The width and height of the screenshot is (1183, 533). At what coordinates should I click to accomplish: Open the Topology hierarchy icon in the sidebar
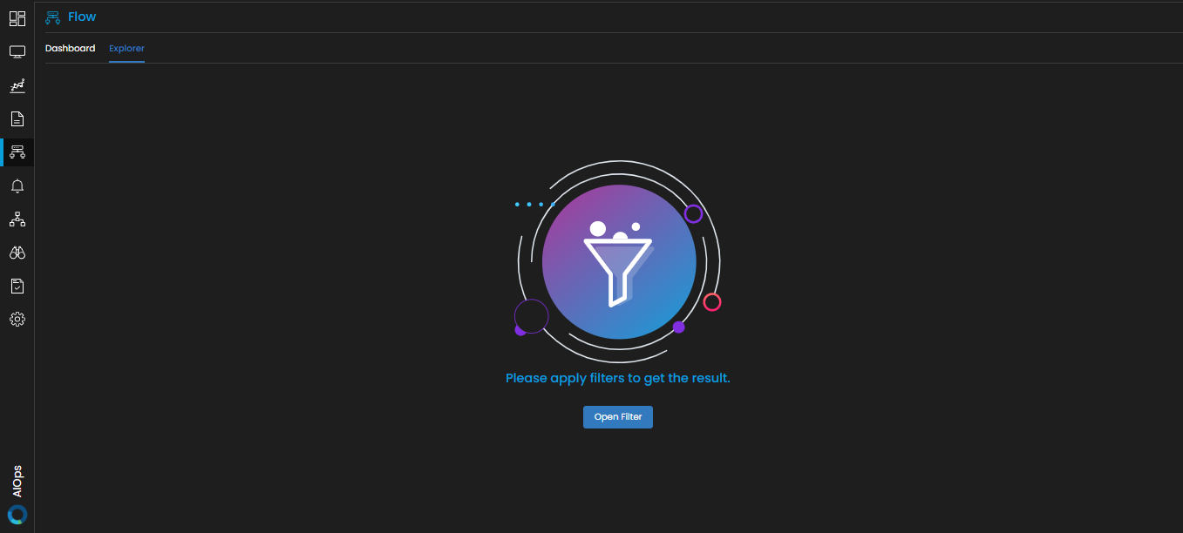17,219
